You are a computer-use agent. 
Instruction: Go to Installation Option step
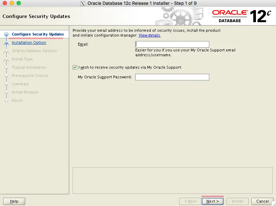29,42
